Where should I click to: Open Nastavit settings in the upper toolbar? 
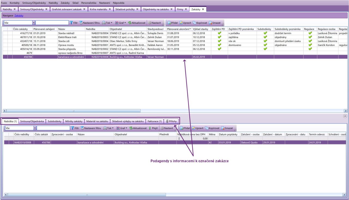[155, 23]
